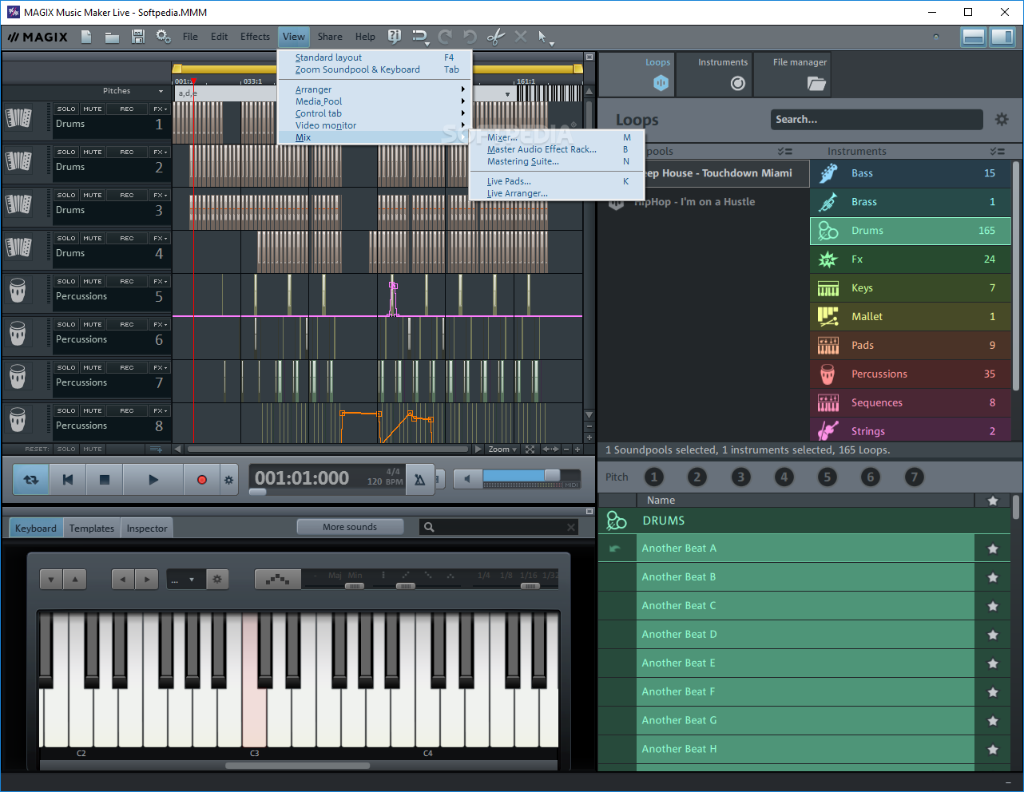Click zoom-to-fit icon beside Zoom
Screen dimensions: 1024x792
530,449
